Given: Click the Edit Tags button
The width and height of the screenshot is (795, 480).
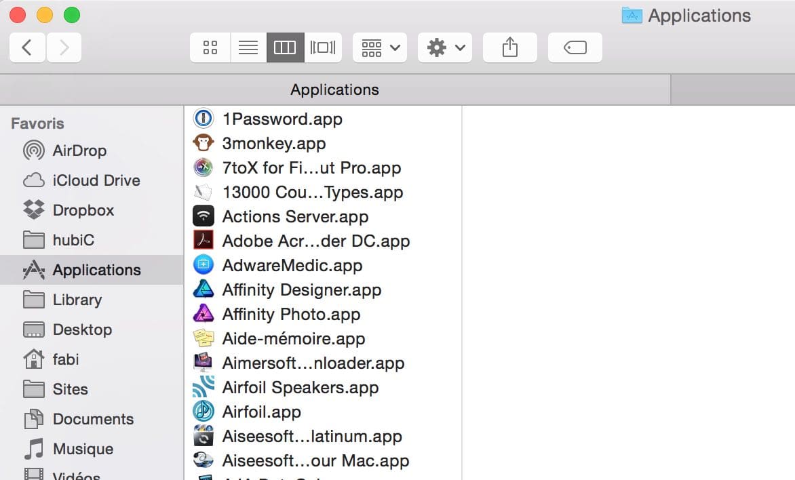Looking at the screenshot, I should (575, 47).
